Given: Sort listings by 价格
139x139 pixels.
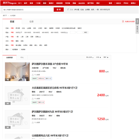Looking at the screenshot, I should [98, 58].
